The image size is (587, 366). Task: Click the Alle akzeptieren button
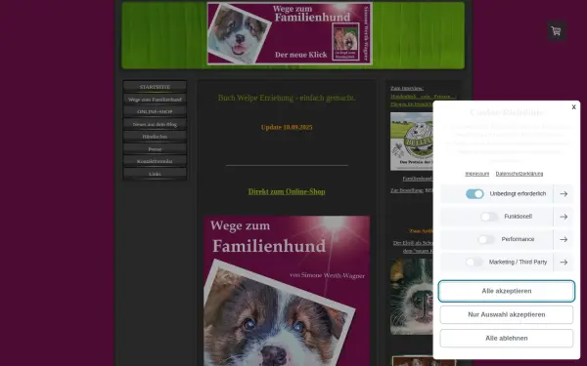(x=507, y=291)
